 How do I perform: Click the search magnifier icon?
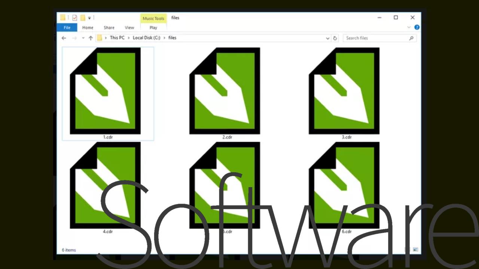click(411, 38)
